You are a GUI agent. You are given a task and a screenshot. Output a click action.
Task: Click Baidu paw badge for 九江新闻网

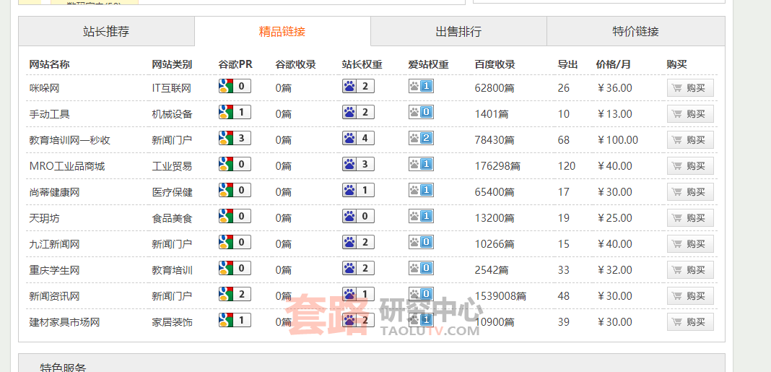click(x=359, y=242)
